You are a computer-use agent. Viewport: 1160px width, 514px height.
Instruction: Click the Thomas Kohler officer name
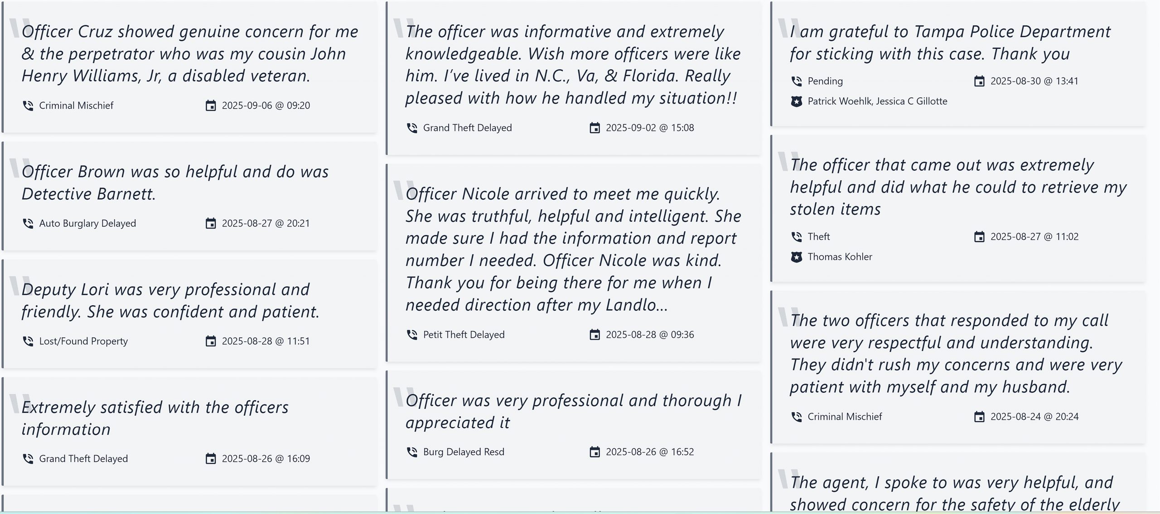tap(840, 257)
